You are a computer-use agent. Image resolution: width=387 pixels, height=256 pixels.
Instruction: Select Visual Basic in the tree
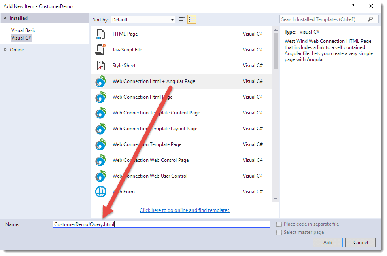[24, 30]
